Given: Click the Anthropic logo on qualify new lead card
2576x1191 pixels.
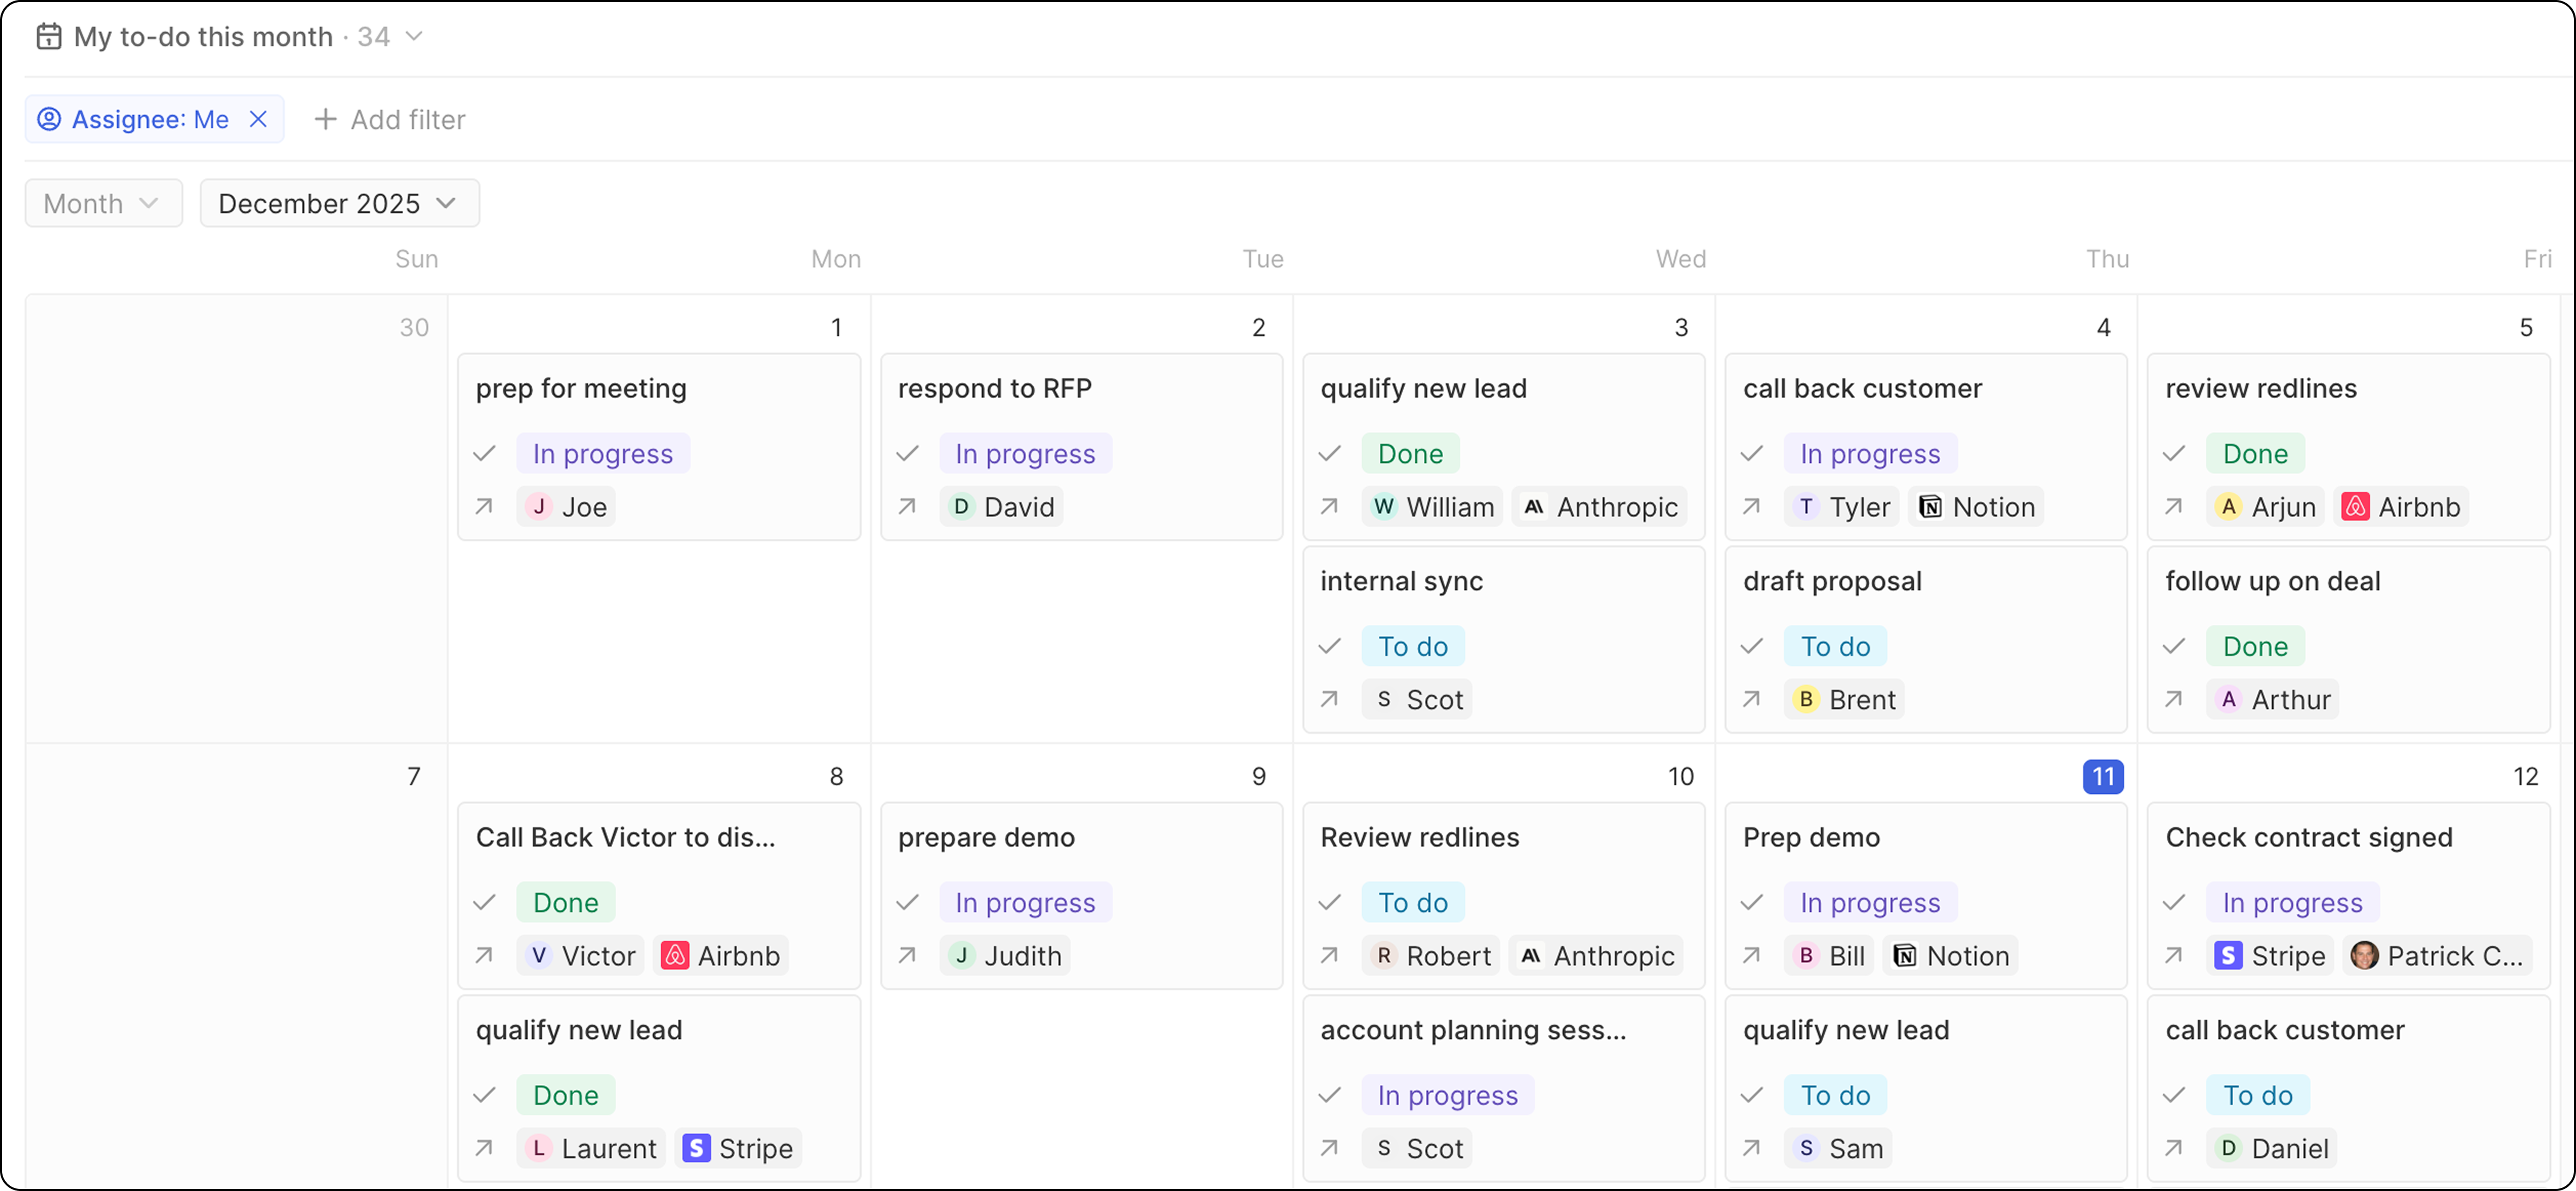Looking at the screenshot, I should (1533, 507).
